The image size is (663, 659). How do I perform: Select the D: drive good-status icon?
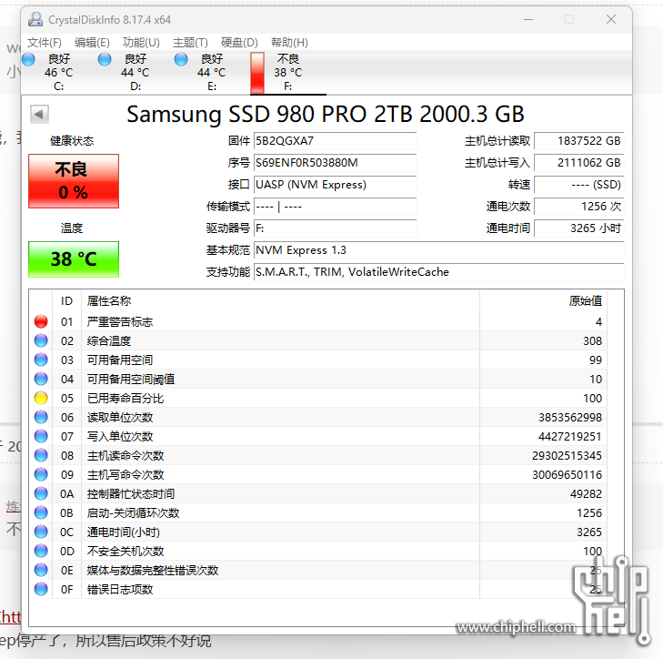click(105, 59)
